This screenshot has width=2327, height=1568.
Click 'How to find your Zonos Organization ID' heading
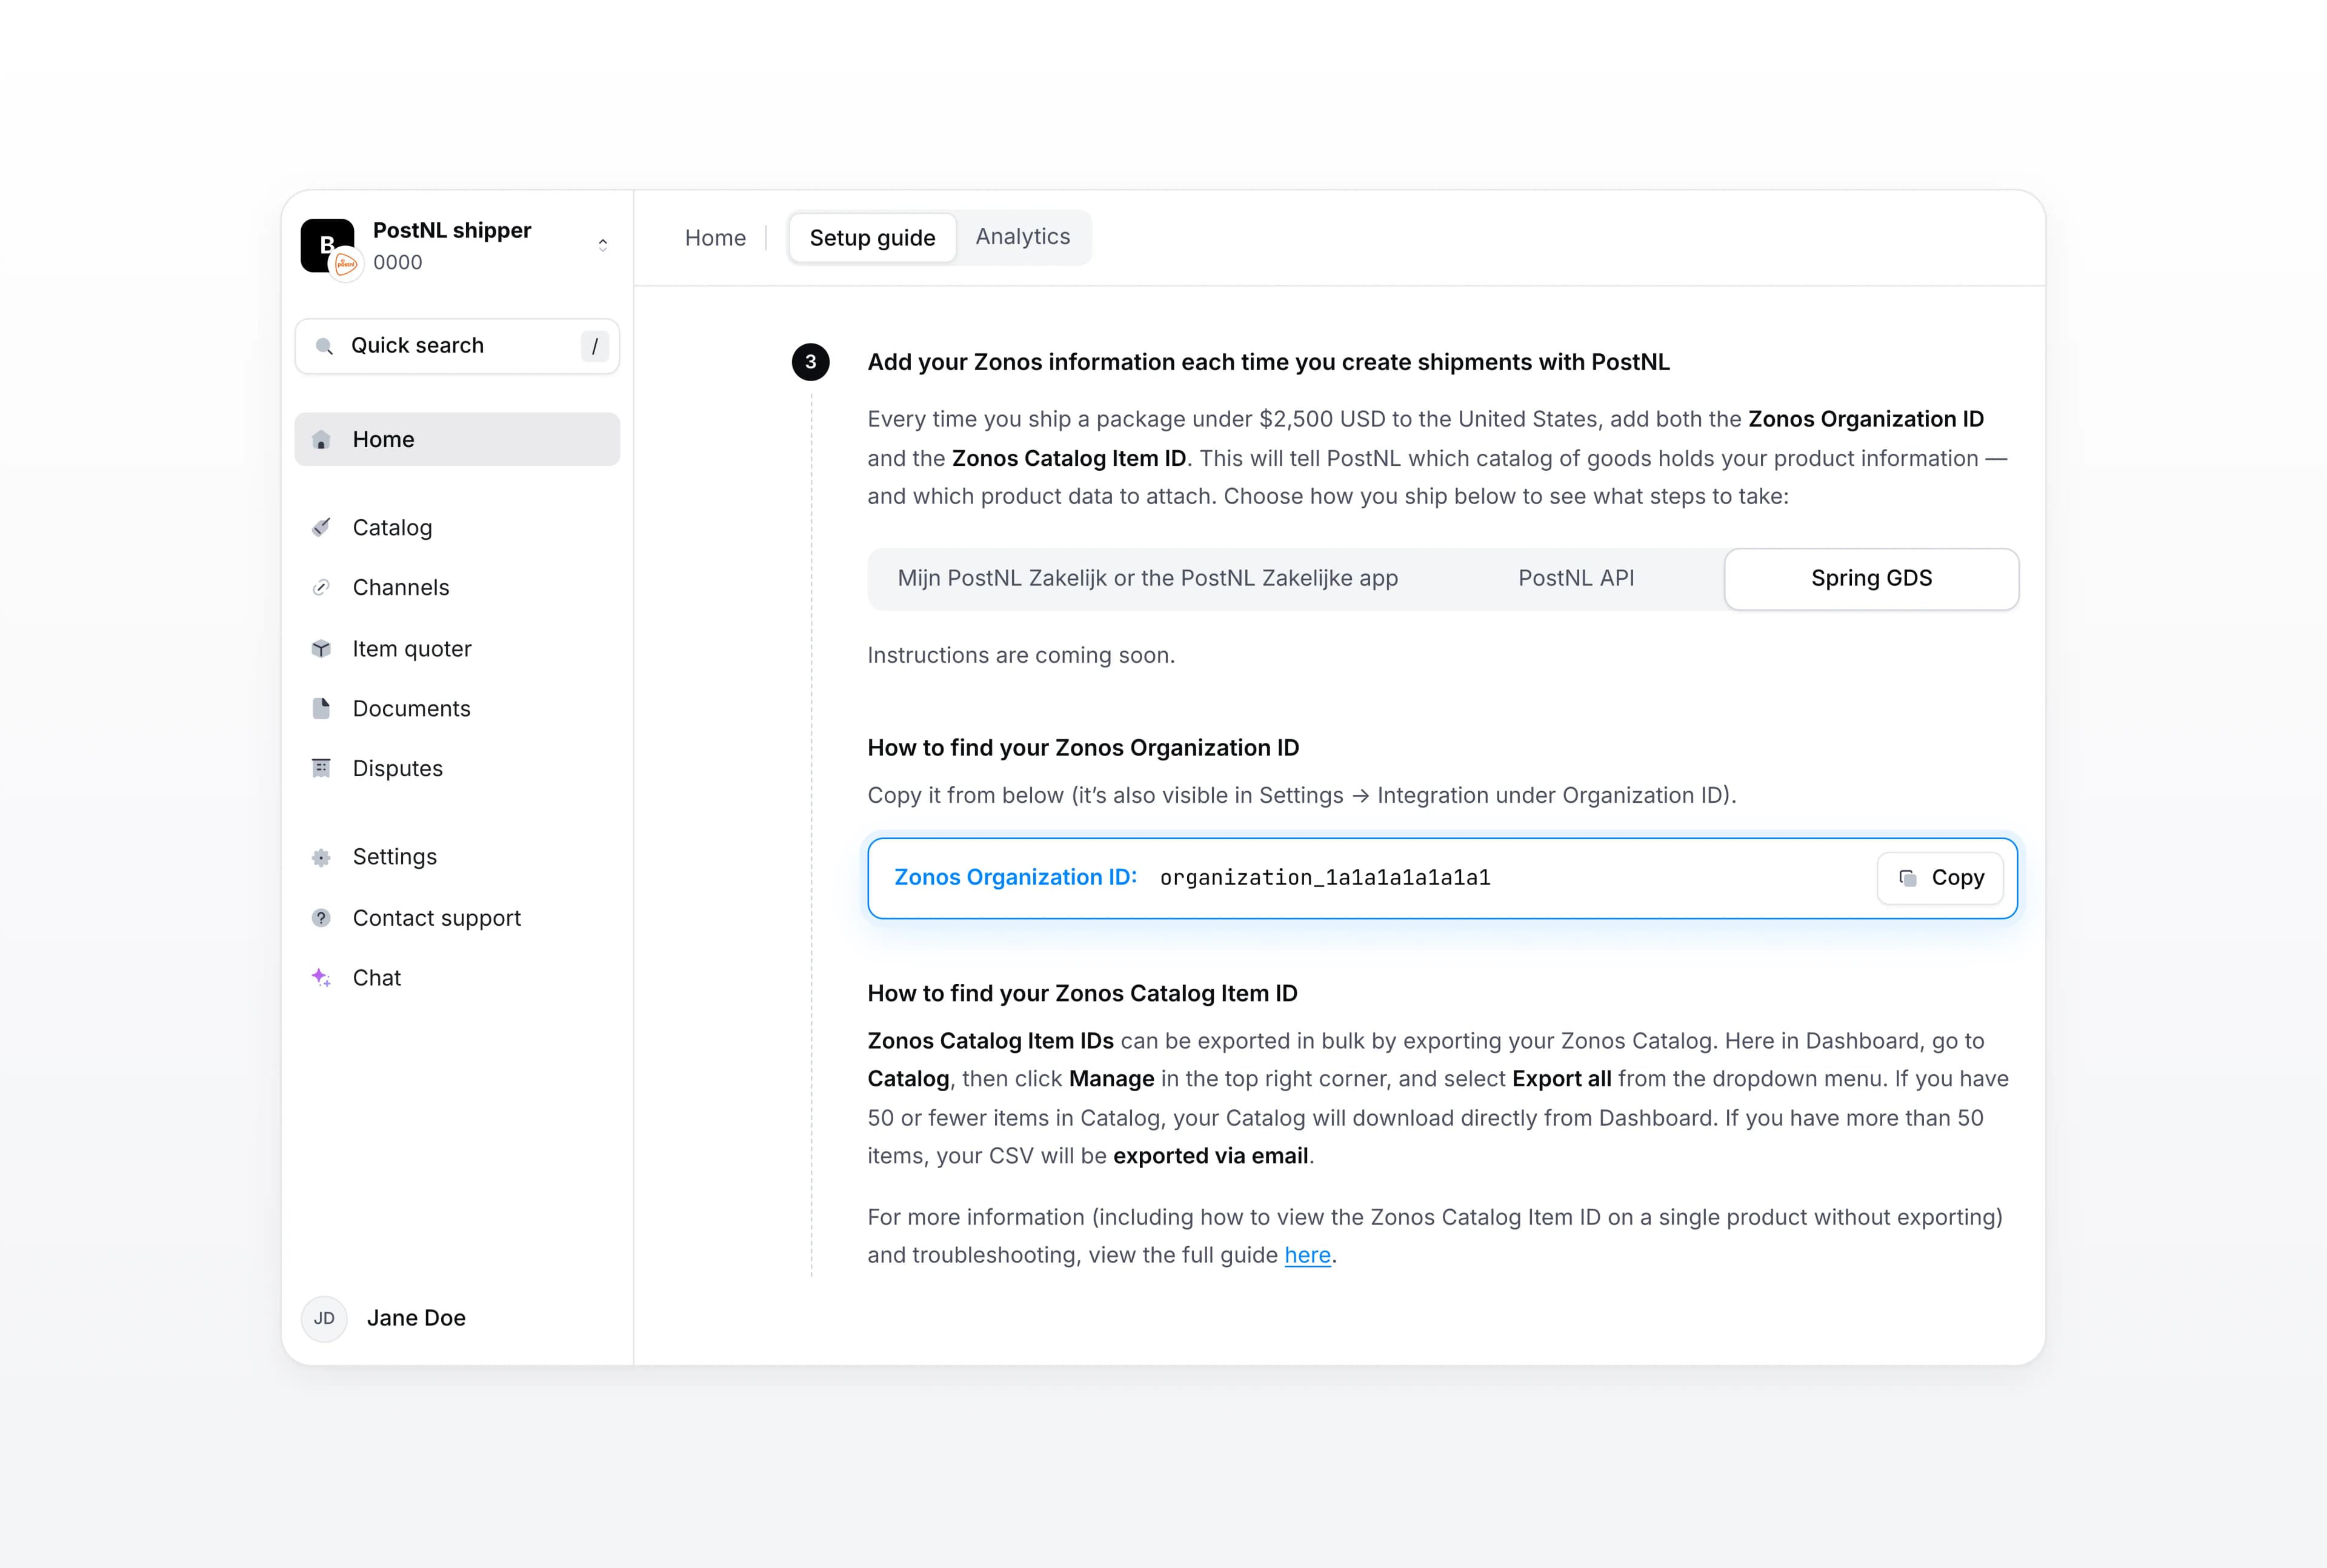[1083, 748]
